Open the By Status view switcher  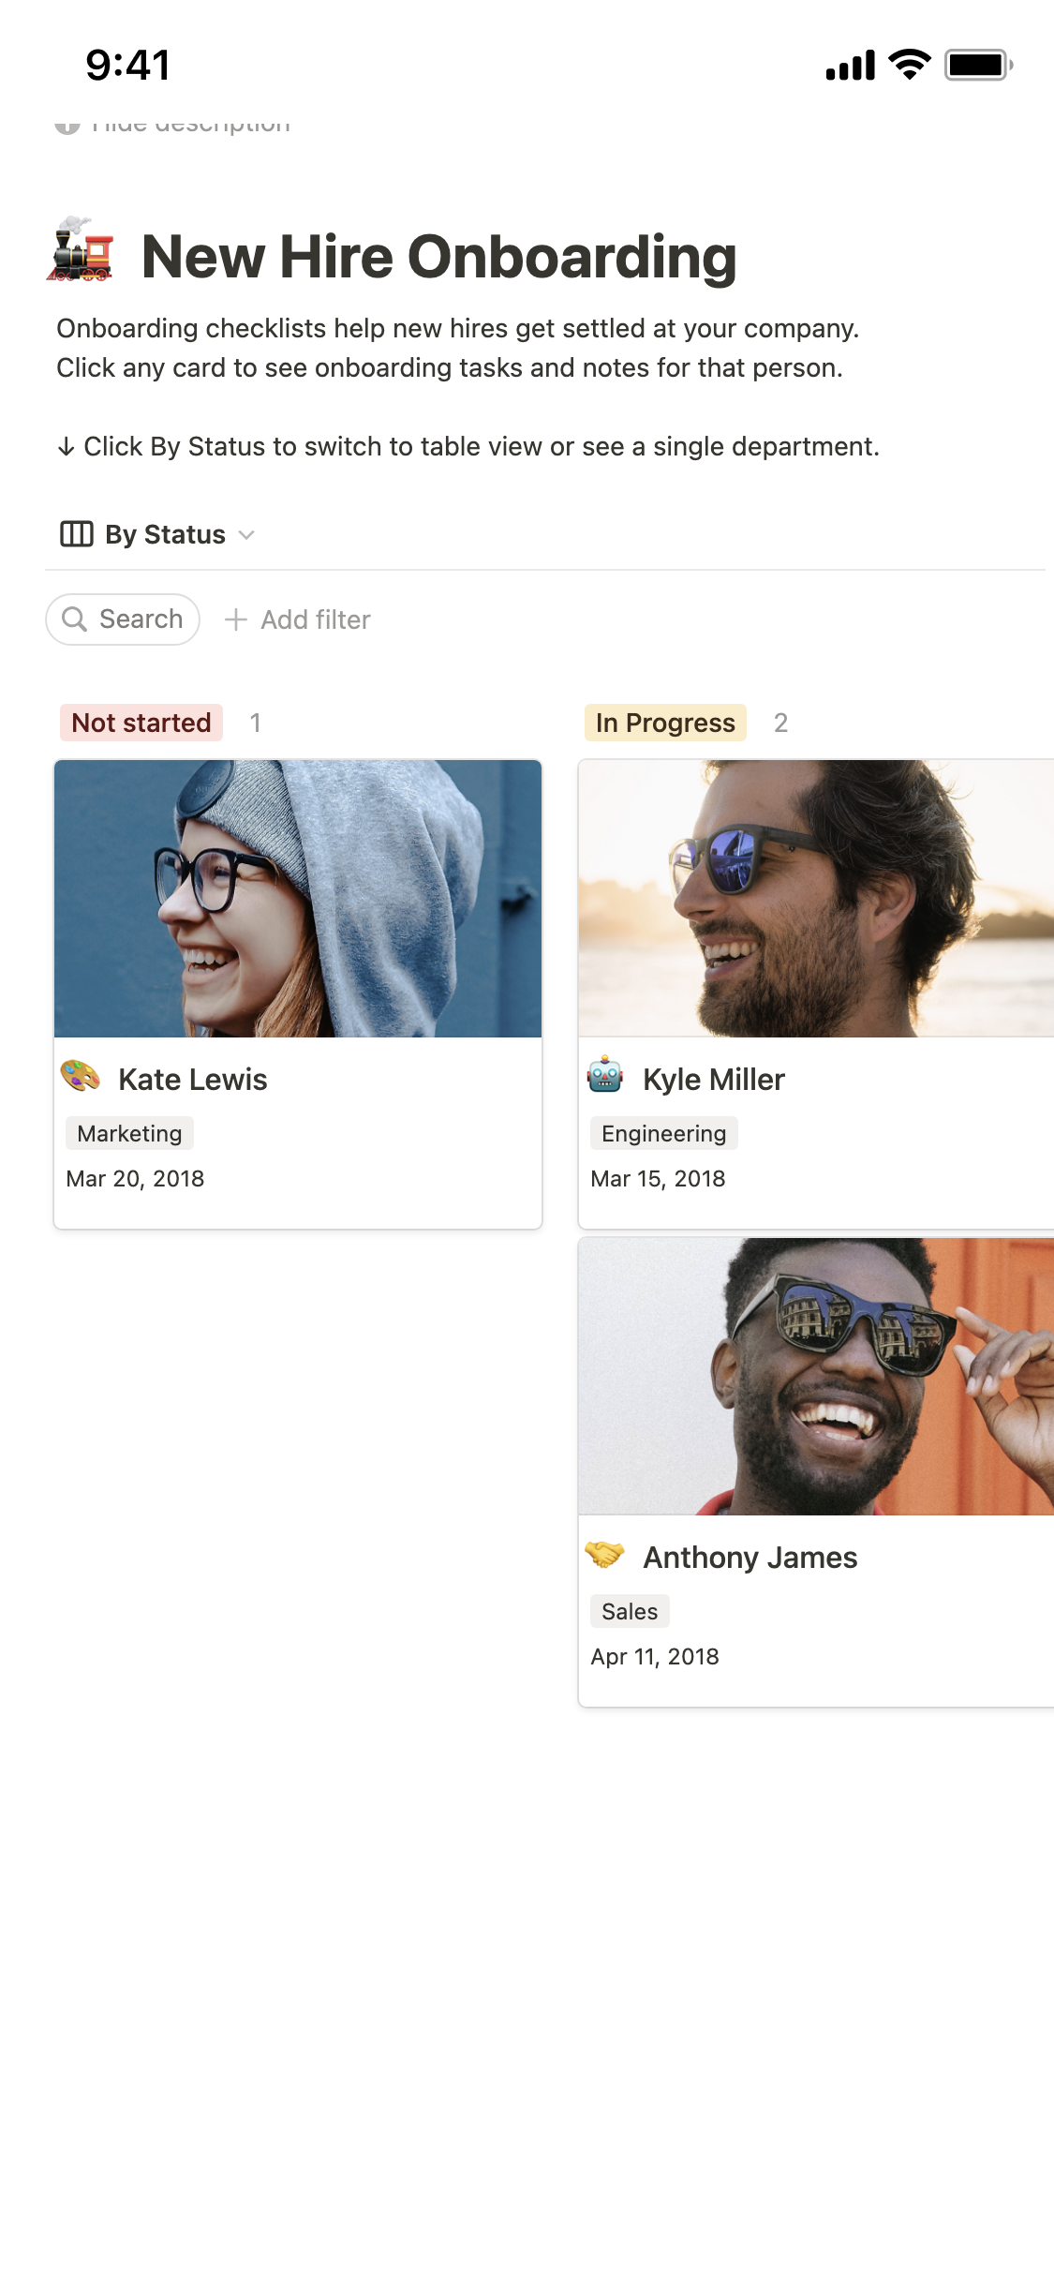165,534
